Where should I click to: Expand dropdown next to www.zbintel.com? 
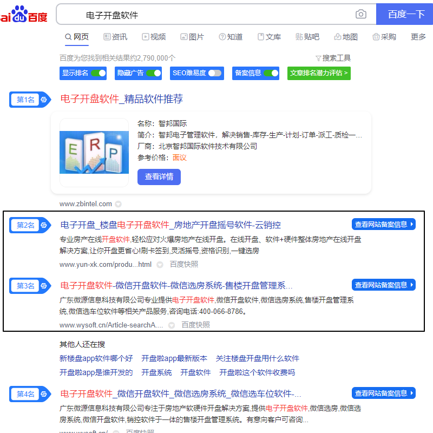pyautogui.click(x=118, y=204)
